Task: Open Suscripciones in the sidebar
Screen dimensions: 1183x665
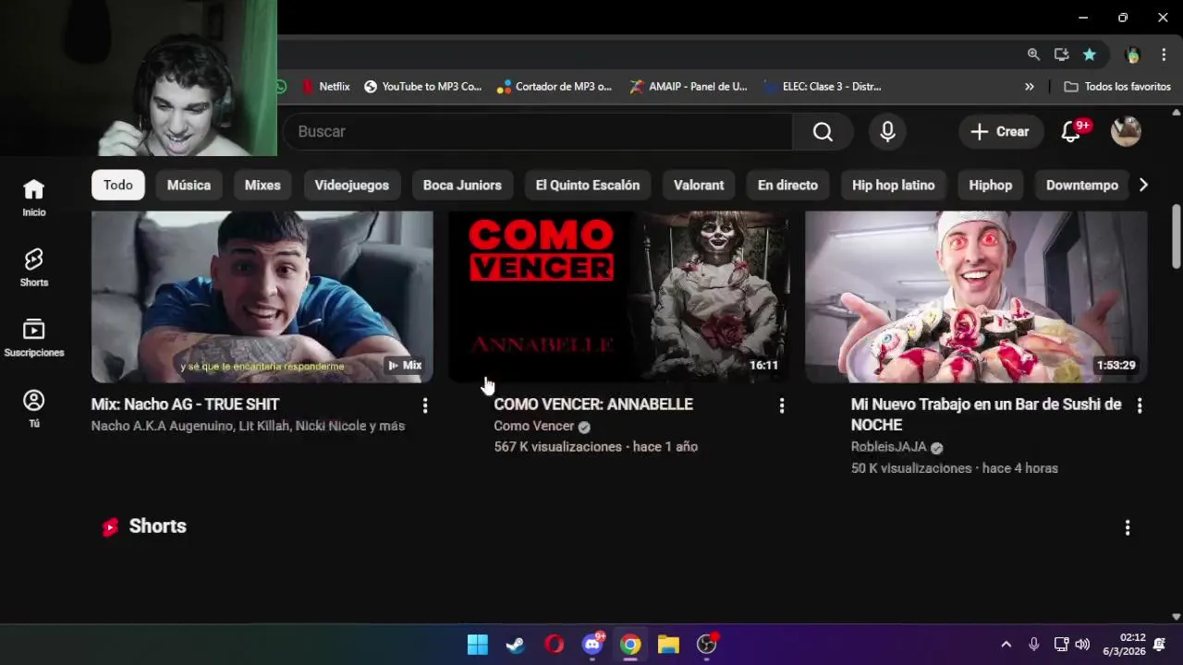Action: tap(34, 338)
